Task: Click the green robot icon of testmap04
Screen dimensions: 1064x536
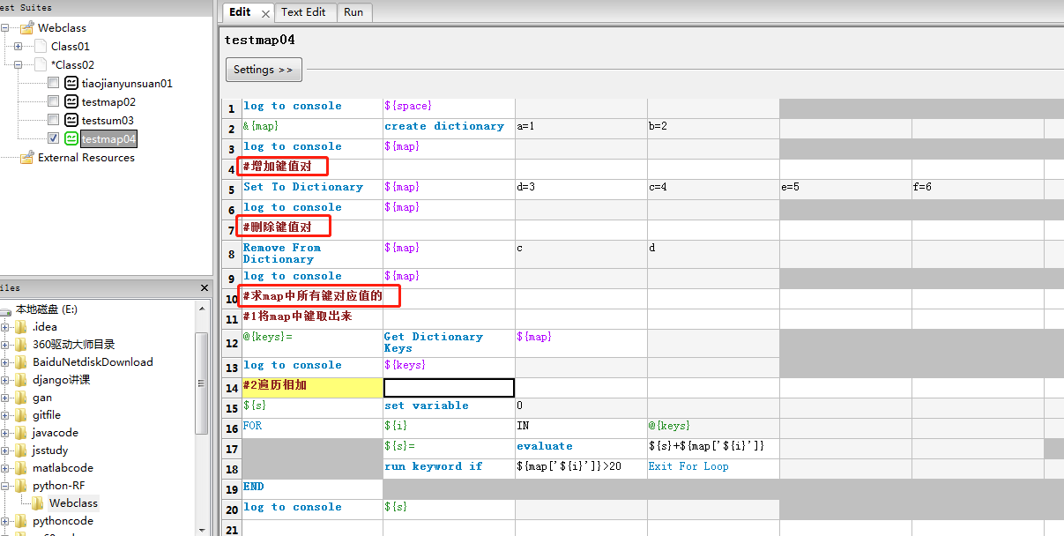Action: (x=71, y=138)
